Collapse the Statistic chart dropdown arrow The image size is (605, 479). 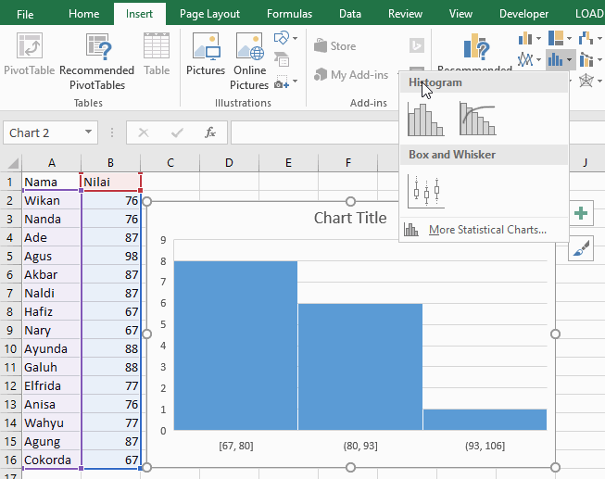click(x=569, y=59)
